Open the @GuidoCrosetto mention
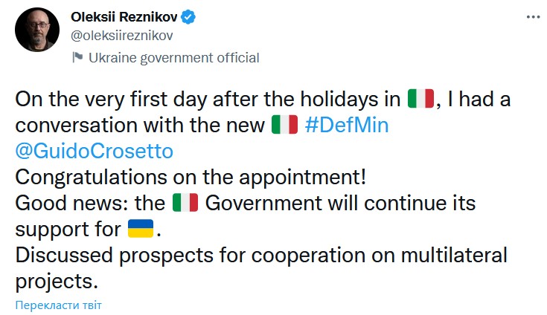Image resolution: width=547 pixels, height=315 pixels. [x=95, y=151]
